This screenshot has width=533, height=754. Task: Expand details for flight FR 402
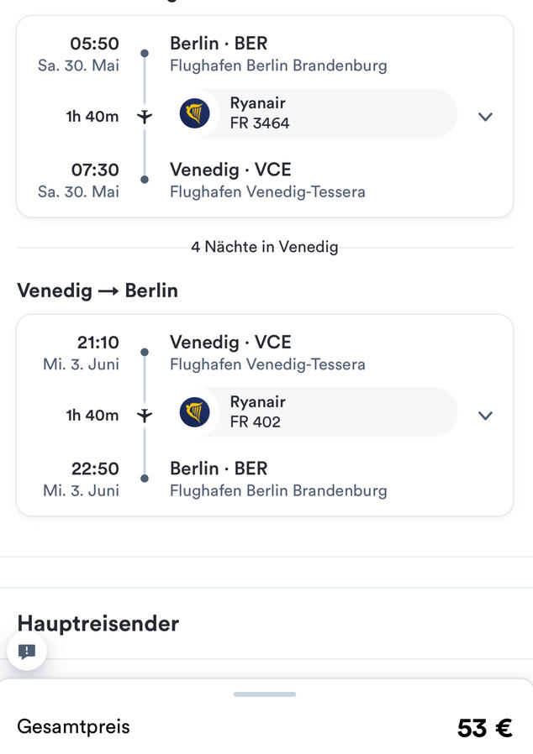coord(485,416)
